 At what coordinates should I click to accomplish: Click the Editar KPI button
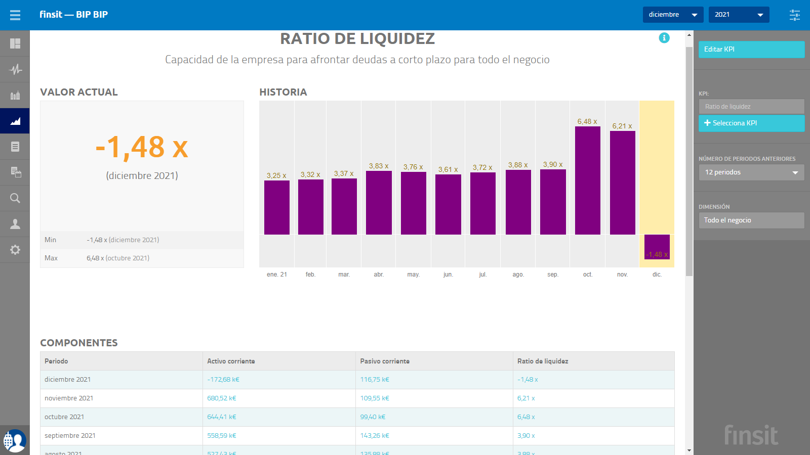pyautogui.click(x=752, y=50)
